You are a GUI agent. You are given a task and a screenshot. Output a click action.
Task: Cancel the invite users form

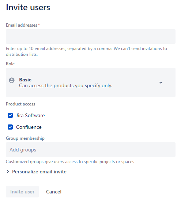[x=54, y=192]
